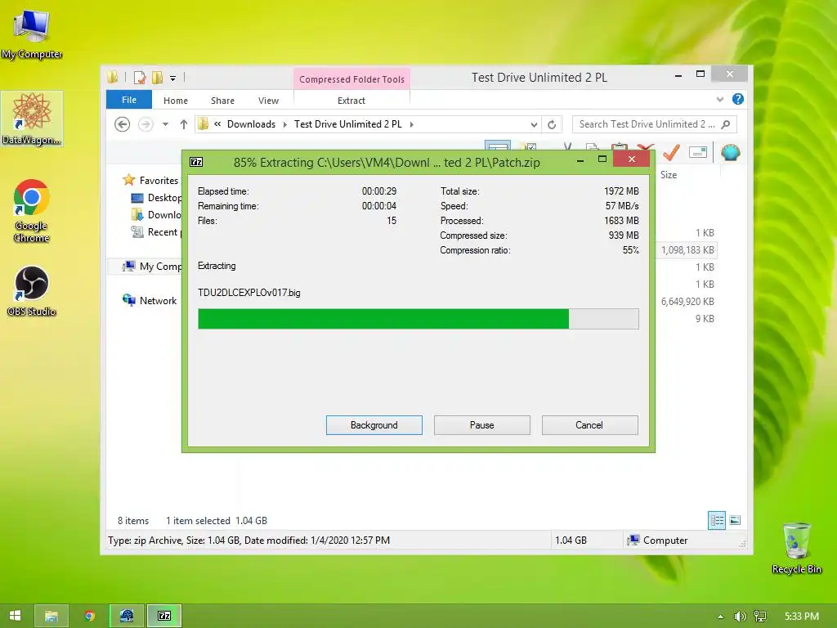Launch DataWagon desktop shortcut
The width and height of the screenshot is (837, 628).
(x=32, y=119)
